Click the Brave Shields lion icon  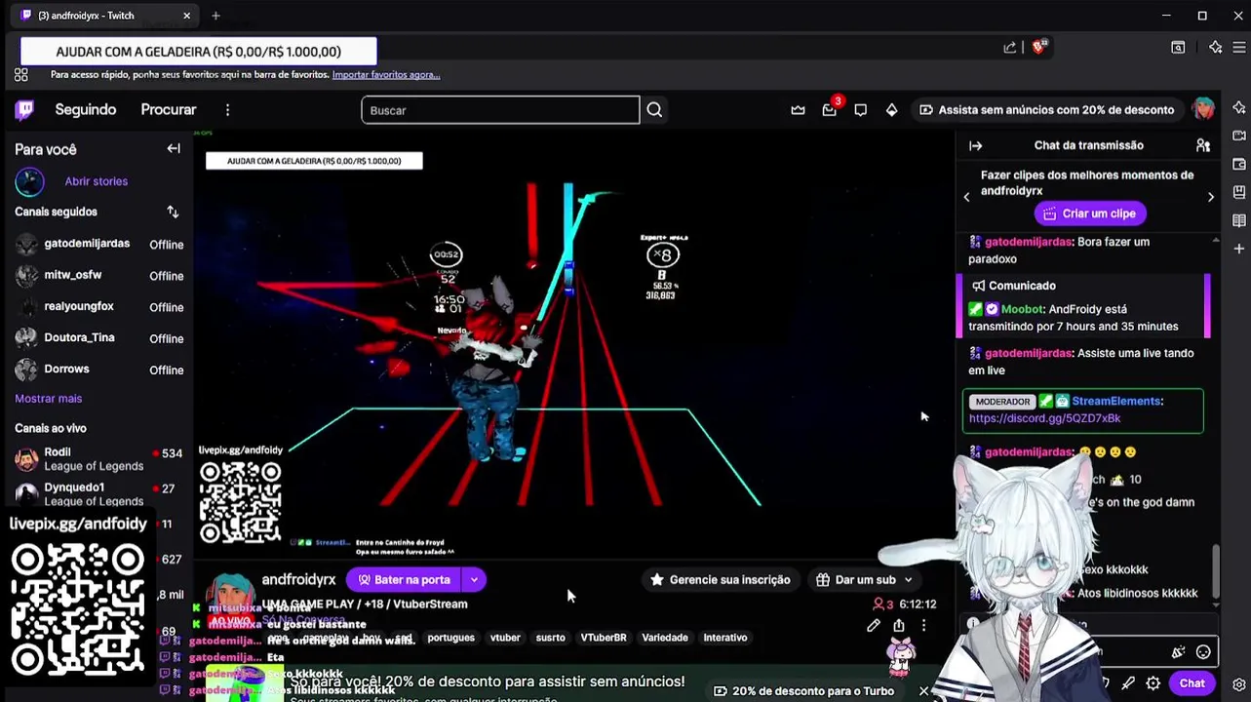1039,47
